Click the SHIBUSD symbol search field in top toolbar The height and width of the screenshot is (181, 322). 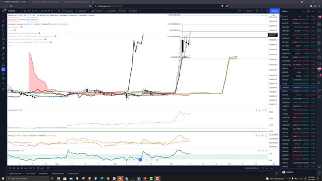(13, 11)
